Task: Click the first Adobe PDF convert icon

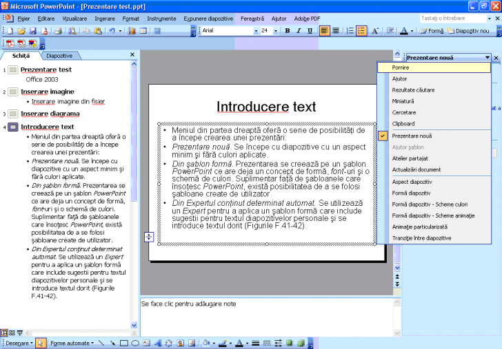Action: click(x=10, y=43)
